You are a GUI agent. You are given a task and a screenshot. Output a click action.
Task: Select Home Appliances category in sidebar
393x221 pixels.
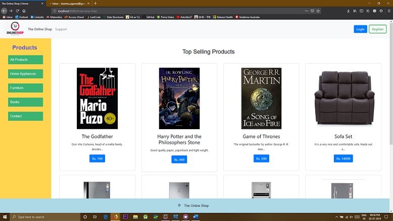25,74
